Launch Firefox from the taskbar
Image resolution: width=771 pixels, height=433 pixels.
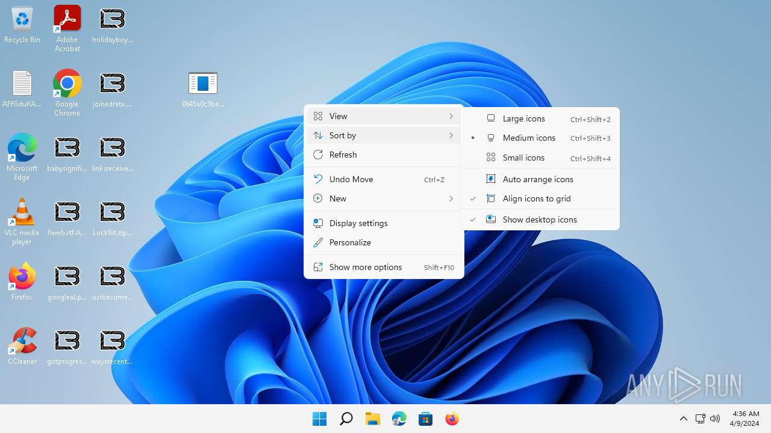[x=452, y=419]
